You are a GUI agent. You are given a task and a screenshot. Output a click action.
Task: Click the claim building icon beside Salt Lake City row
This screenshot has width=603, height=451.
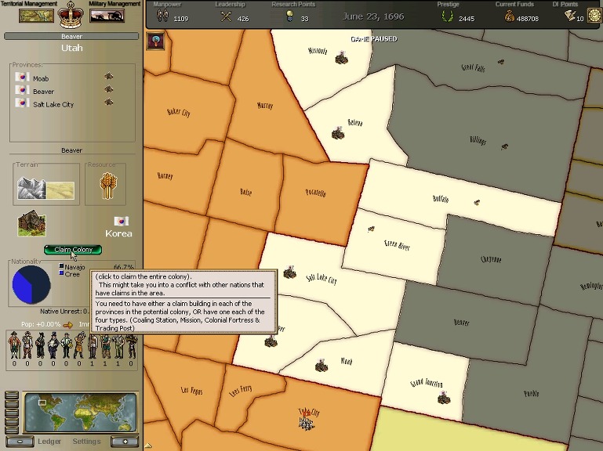point(108,103)
